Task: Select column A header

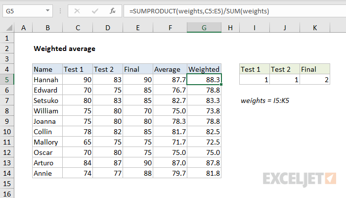Action: click(x=23, y=28)
